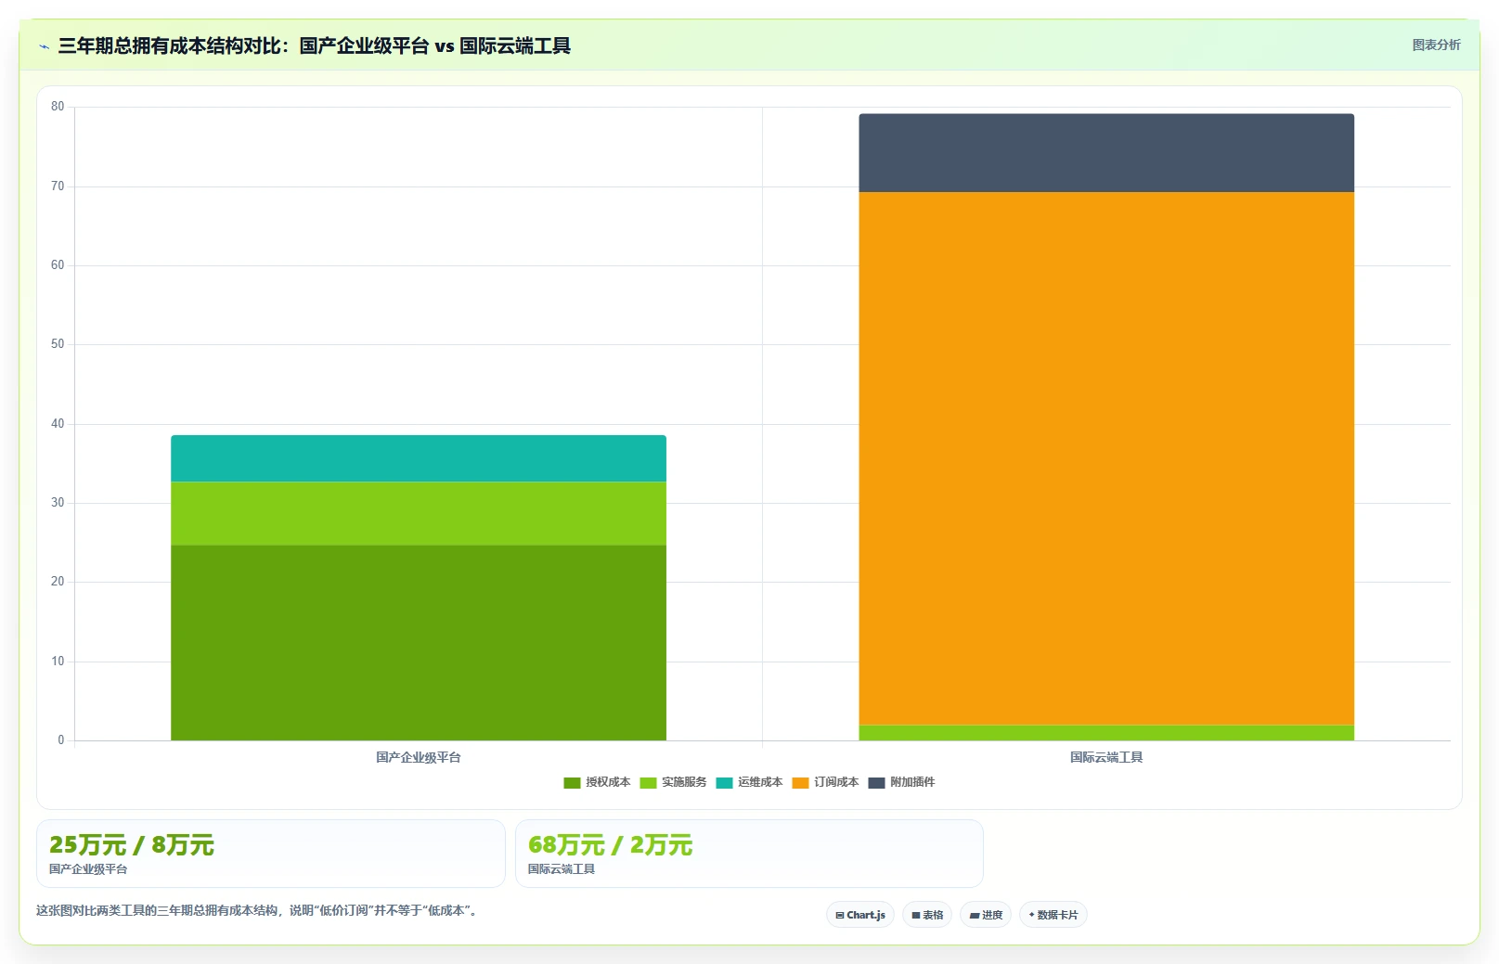
Task: Click the light green 实施服务 segment of 国产企业级平台
Action: coord(419,513)
